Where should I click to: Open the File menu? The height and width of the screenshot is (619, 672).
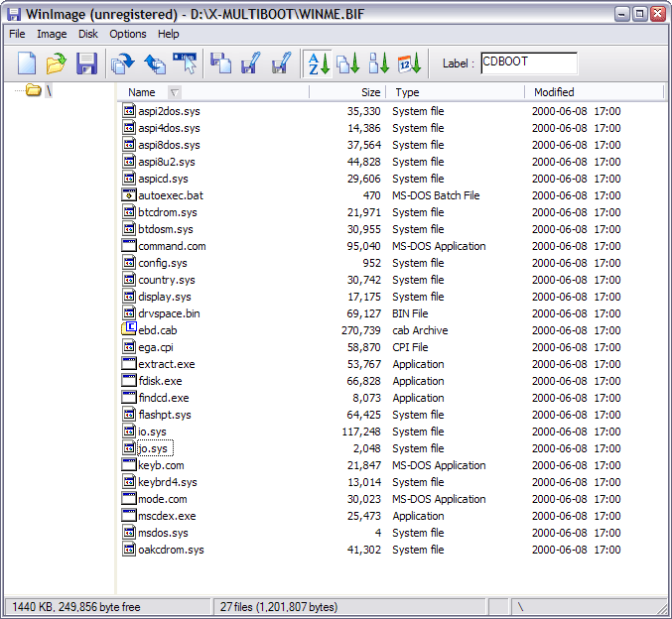click(17, 34)
